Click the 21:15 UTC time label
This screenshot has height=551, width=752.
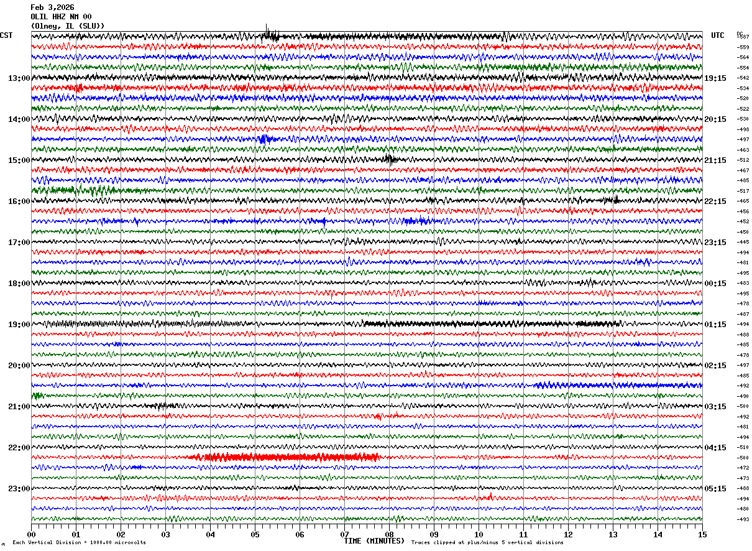(715, 160)
